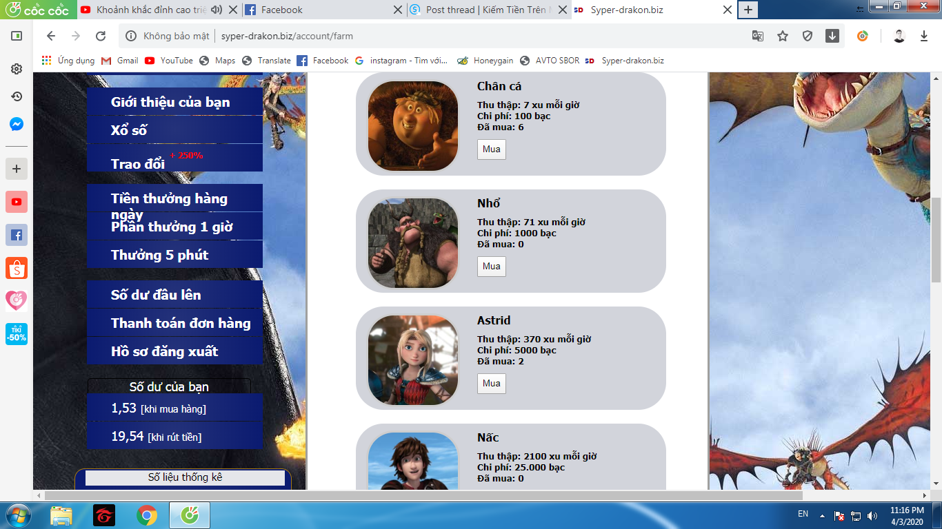Open Tiền thưởng hàng ngày bonus

click(x=174, y=198)
